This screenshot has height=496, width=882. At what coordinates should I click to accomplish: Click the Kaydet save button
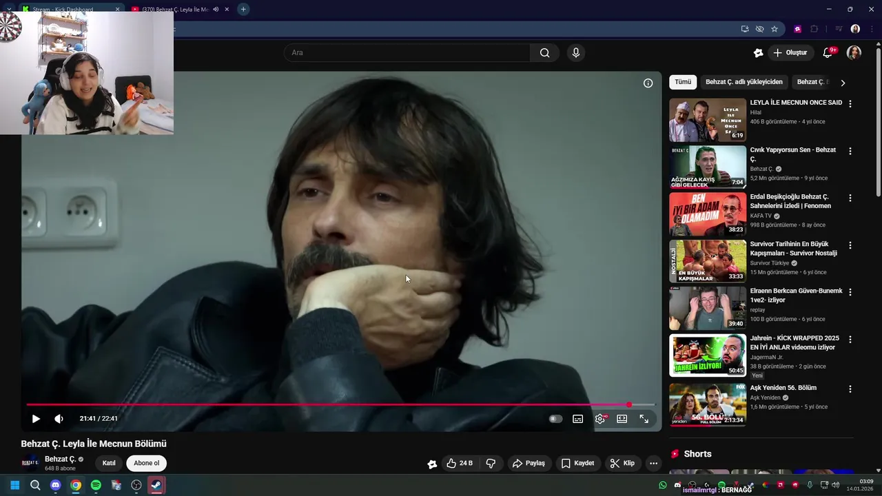[x=577, y=463]
